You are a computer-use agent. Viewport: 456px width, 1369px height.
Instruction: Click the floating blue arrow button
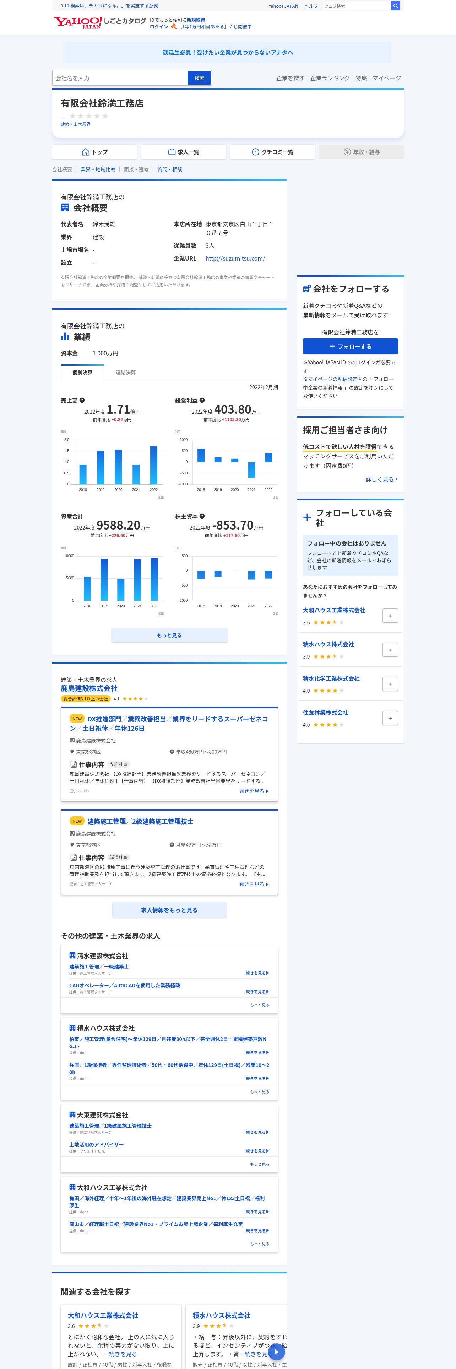[x=276, y=1352]
